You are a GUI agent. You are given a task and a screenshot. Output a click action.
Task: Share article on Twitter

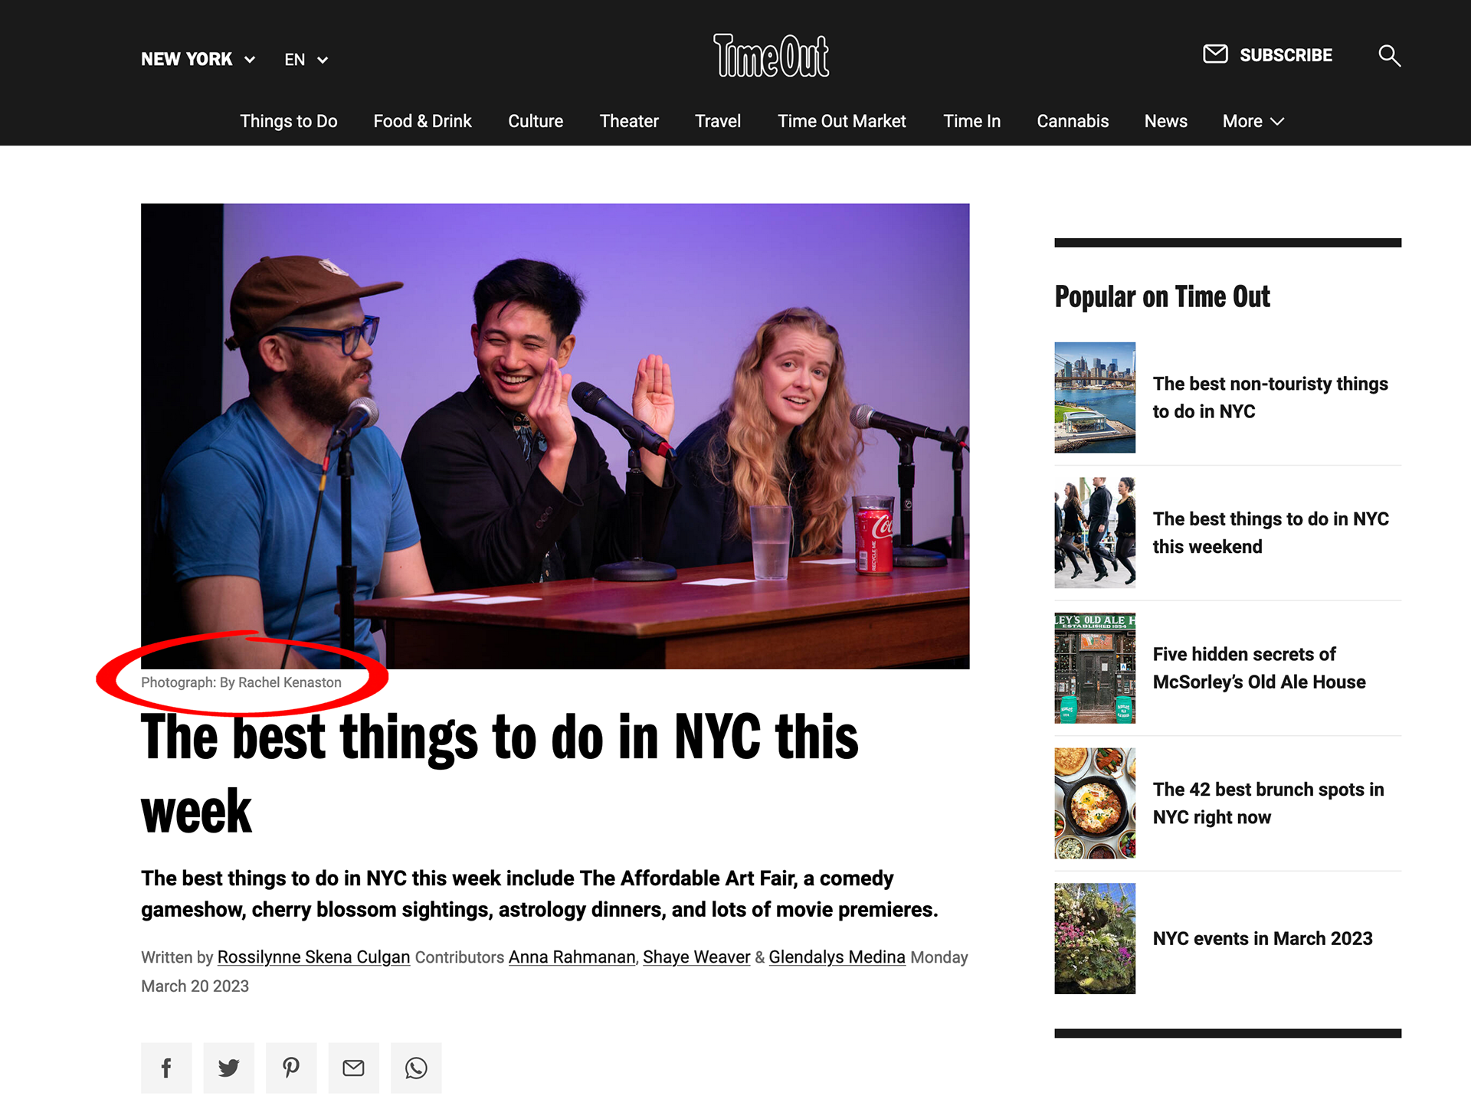pos(228,1068)
